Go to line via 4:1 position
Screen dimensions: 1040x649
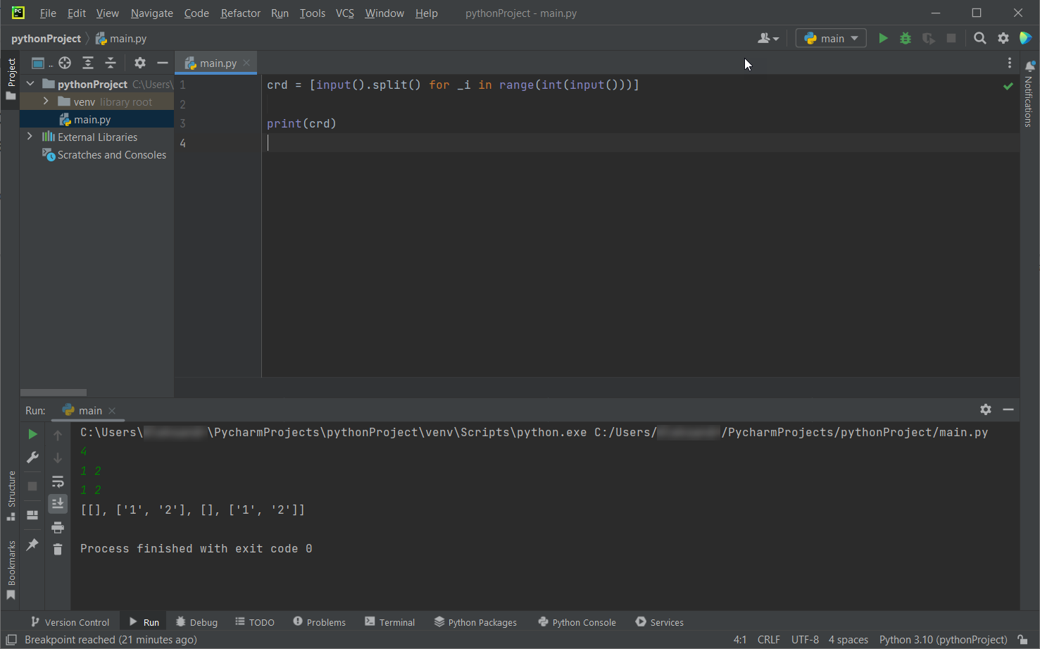point(740,640)
